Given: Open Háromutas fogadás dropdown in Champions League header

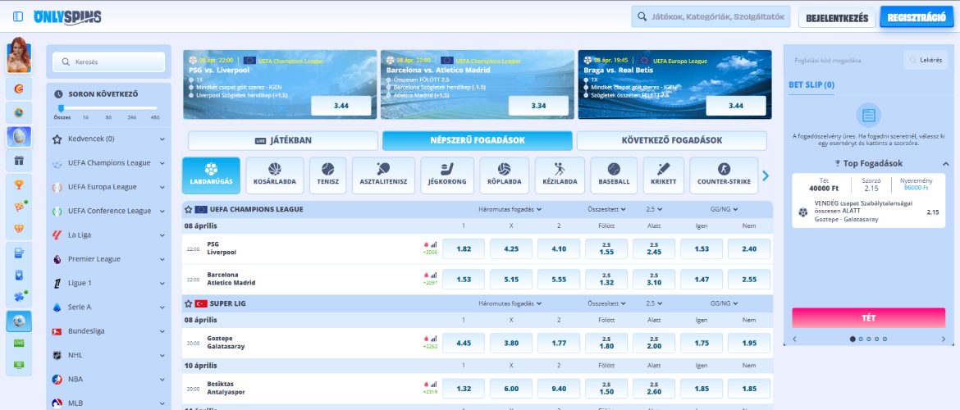Looking at the screenshot, I should (x=510, y=209).
